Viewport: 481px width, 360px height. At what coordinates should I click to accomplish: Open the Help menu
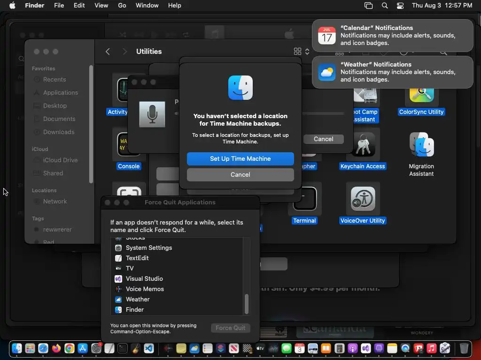175,6
